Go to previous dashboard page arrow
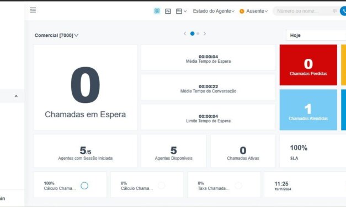This screenshot has width=346, height=207. (x=185, y=34)
